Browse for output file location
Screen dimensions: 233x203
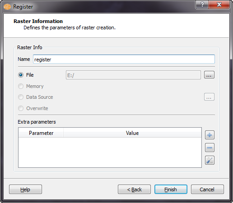[209, 75]
